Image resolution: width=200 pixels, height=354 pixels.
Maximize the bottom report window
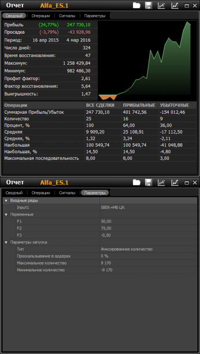coord(187,183)
